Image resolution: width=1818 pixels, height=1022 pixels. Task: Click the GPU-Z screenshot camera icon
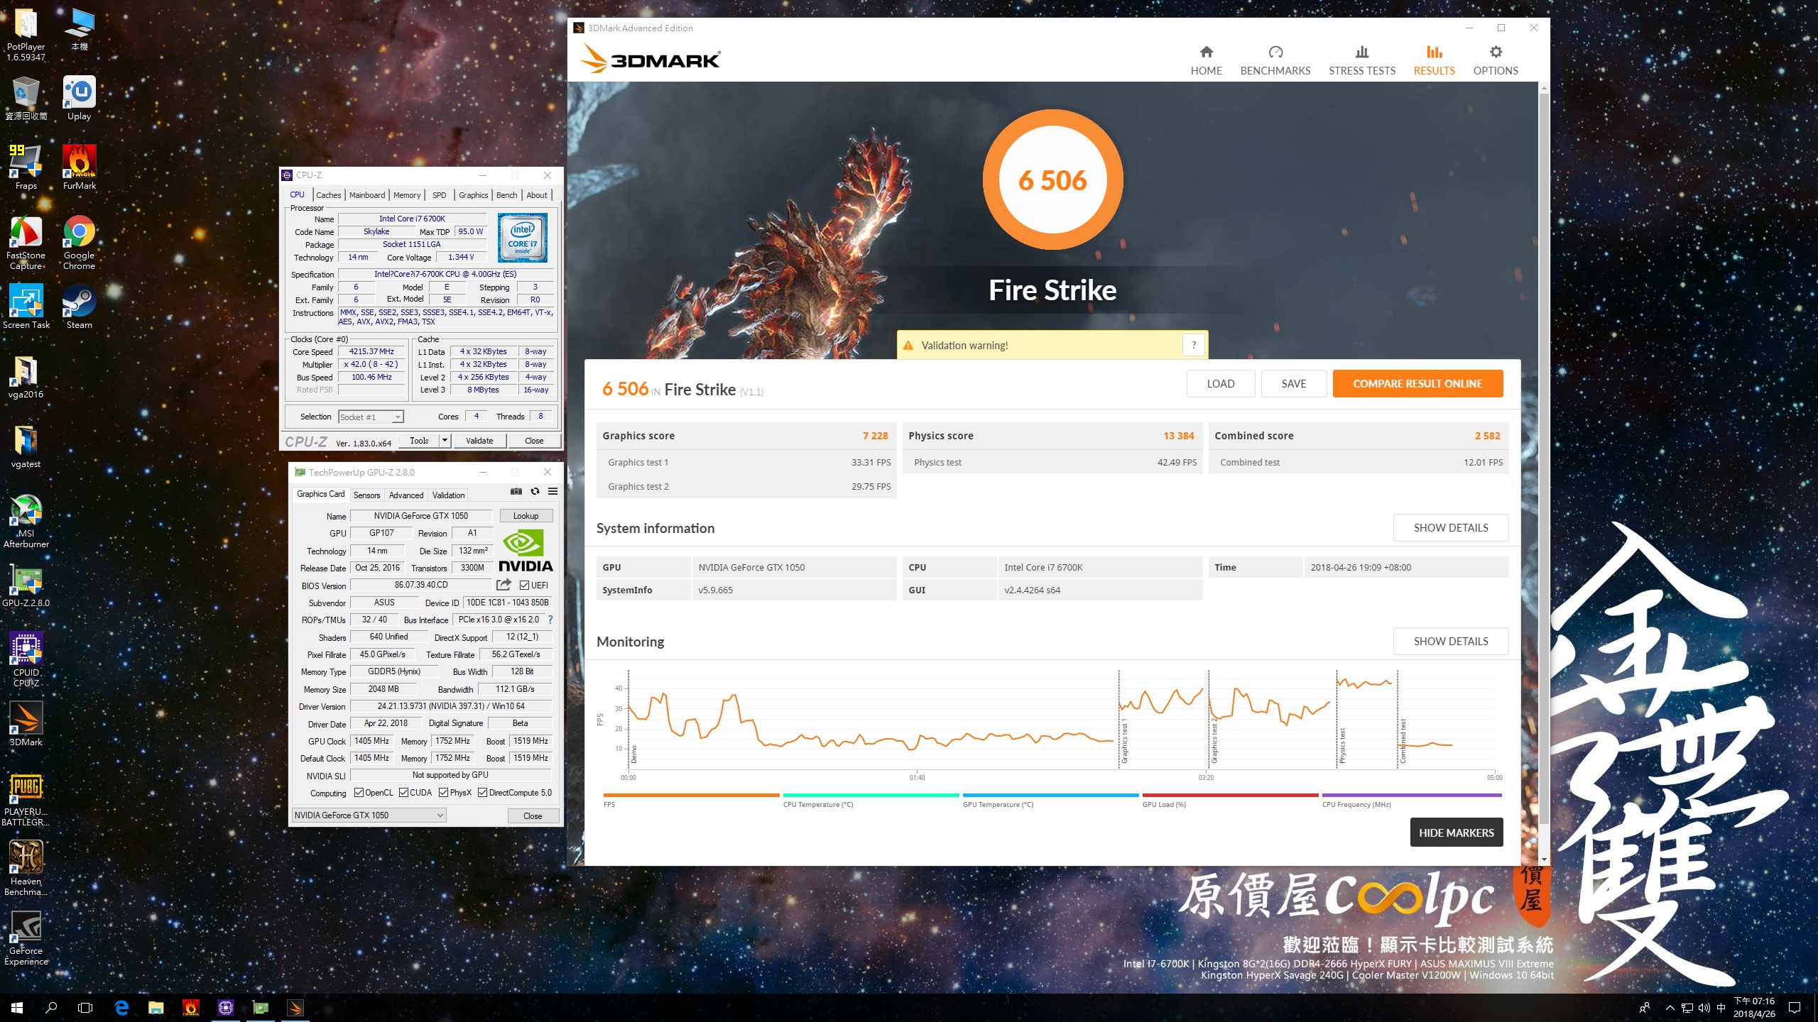coord(516,491)
